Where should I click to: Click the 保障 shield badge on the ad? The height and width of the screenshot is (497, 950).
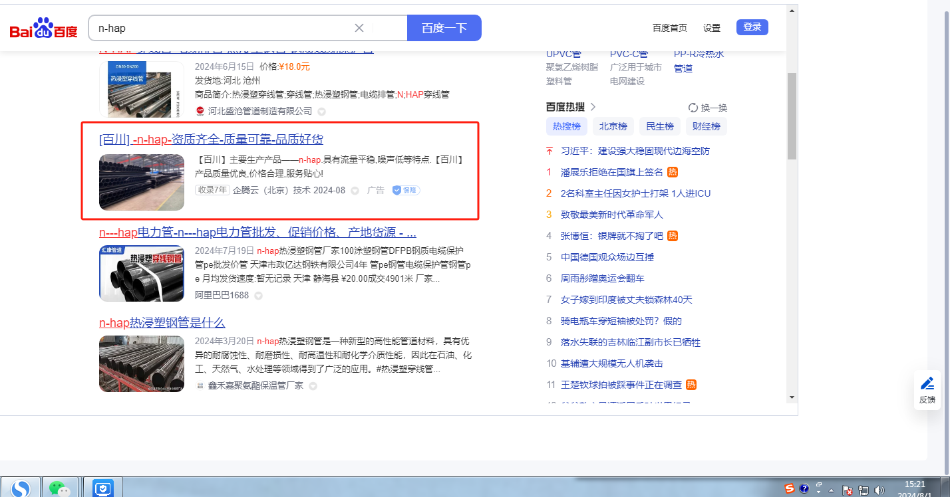pos(406,190)
